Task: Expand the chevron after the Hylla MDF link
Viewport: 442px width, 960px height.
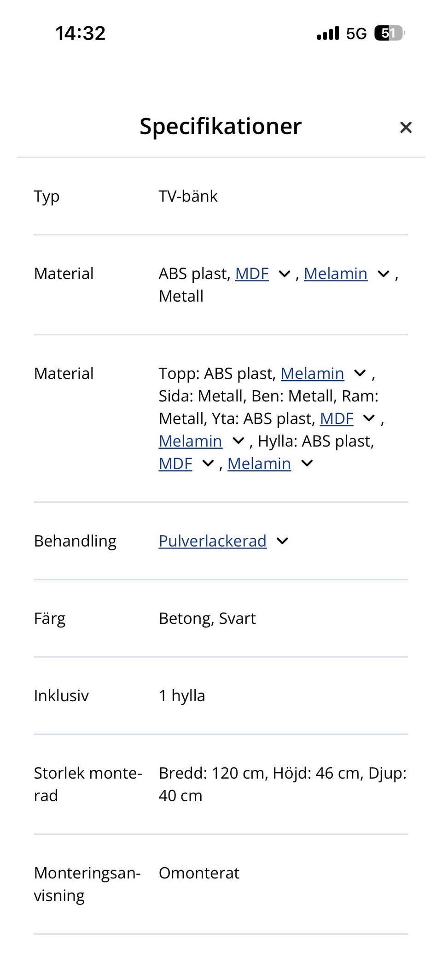Action: click(208, 464)
